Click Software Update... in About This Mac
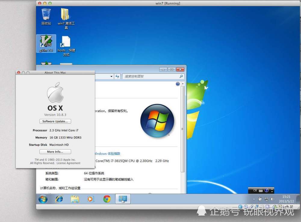This screenshot has height=222, width=301. tap(55, 121)
